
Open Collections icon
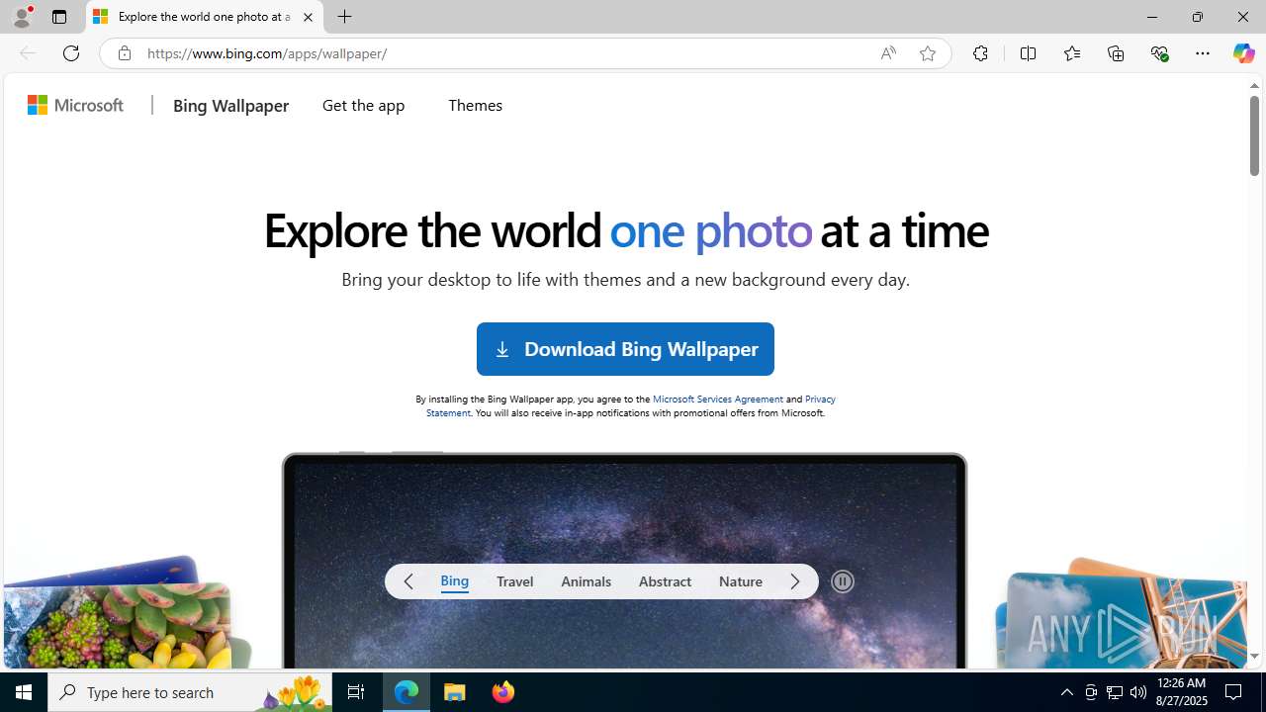pos(1116,53)
